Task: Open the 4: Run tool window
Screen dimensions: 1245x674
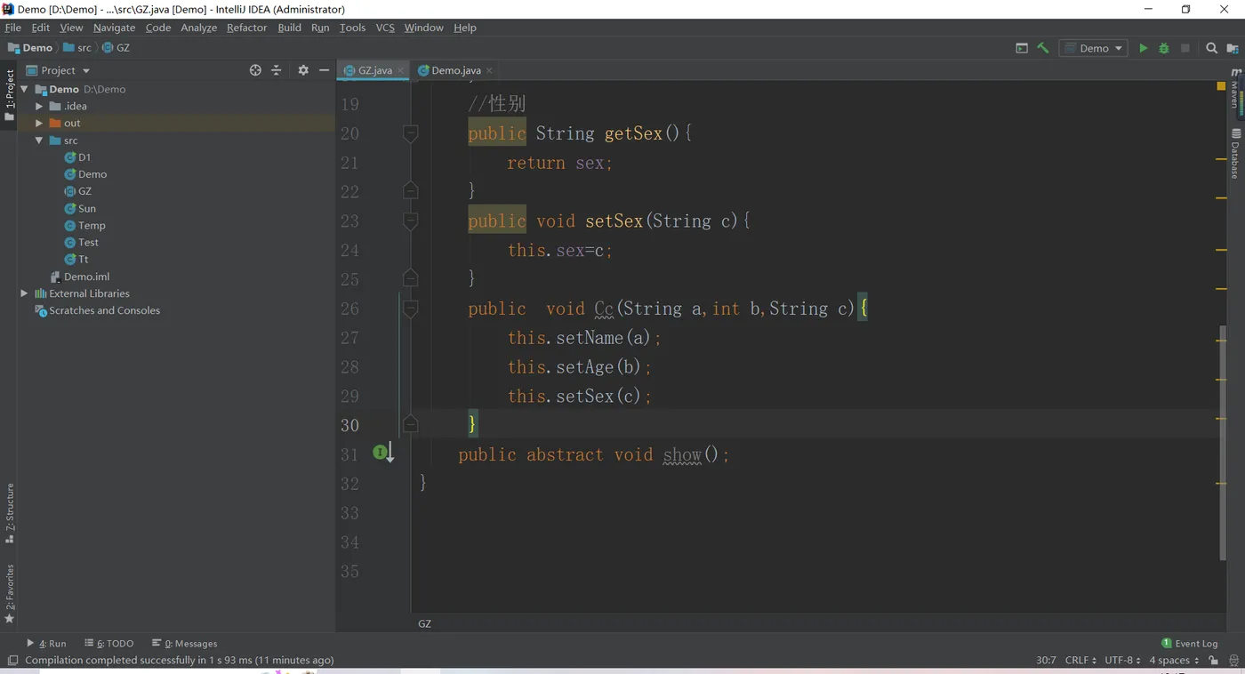Action: pyautogui.click(x=46, y=643)
